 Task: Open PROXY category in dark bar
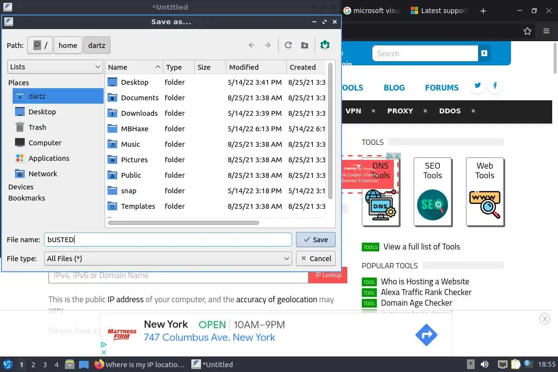coord(400,111)
